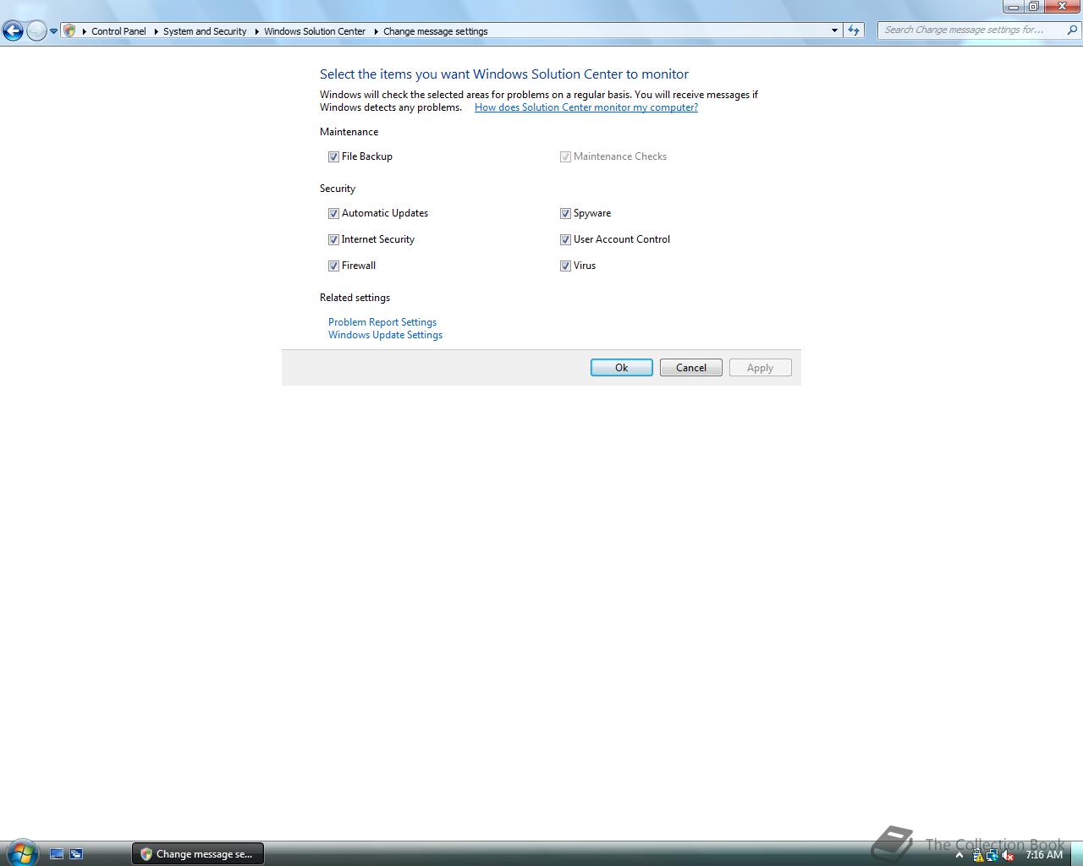Go to Windows Solution Center breadcrumb
This screenshot has height=866, width=1083.
pyautogui.click(x=315, y=31)
